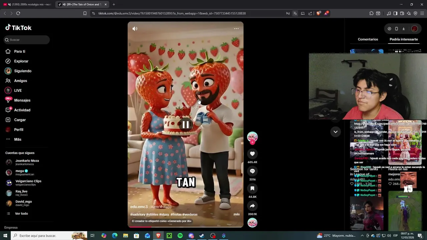Open the spinning sound disc below share

point(252,223)
